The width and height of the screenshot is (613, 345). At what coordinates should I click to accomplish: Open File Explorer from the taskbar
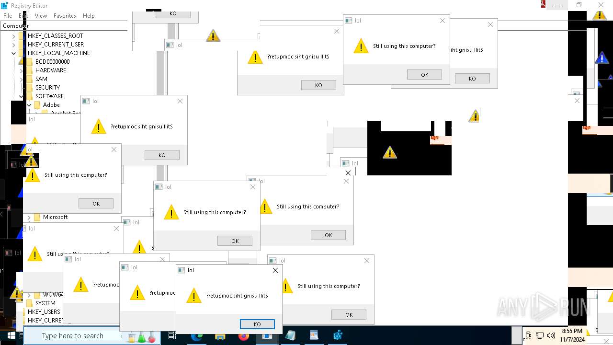220,336
